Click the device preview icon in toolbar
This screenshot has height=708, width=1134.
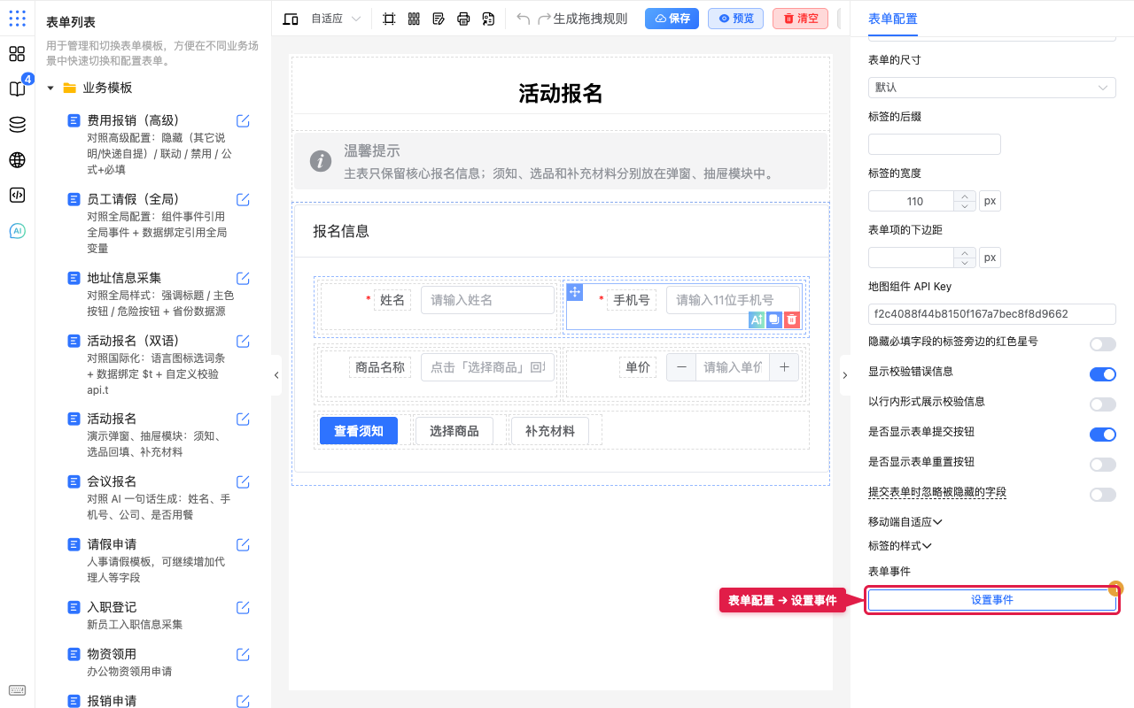[x=291, y=19]
